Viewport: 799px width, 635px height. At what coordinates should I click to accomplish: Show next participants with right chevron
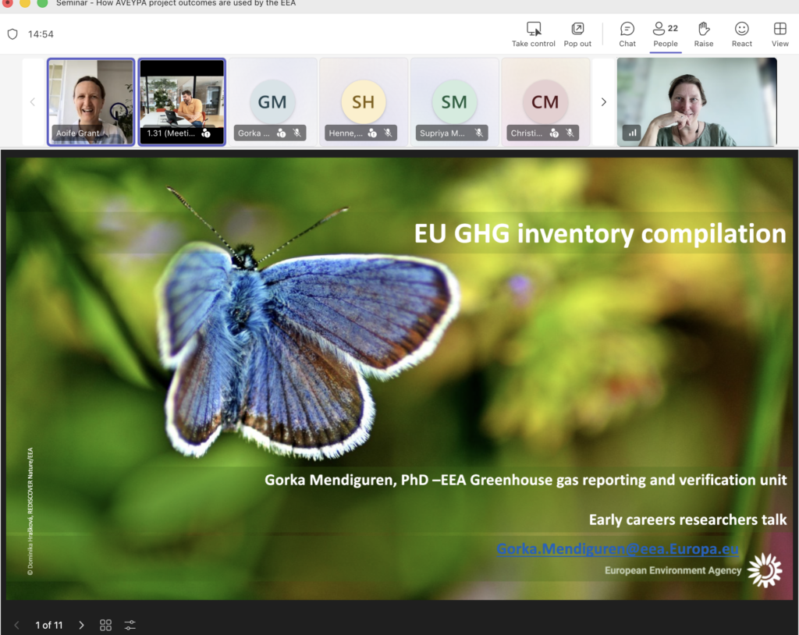tap(603, 102)
